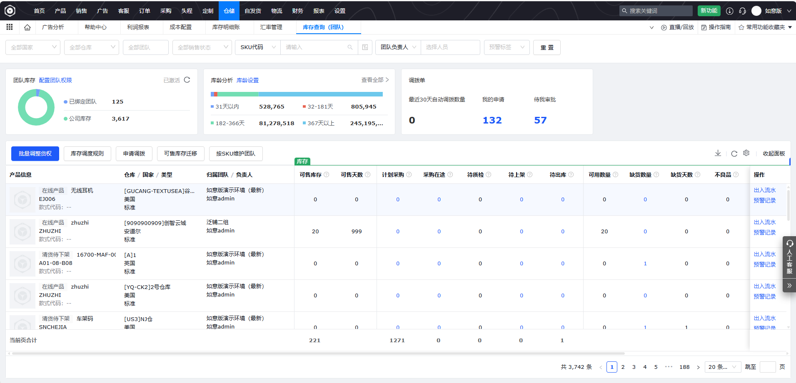This screenshot has height=383, width=796.
Task: Click the headset support icon in top bar
Action: click(x=742, y=11)
